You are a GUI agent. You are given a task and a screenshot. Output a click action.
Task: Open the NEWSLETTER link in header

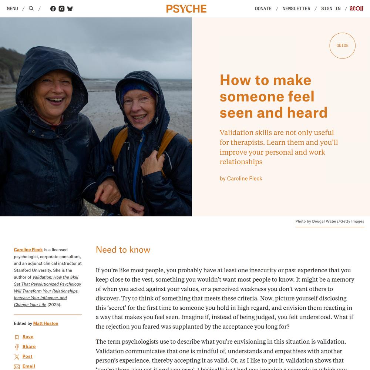[x=296, y=9]
